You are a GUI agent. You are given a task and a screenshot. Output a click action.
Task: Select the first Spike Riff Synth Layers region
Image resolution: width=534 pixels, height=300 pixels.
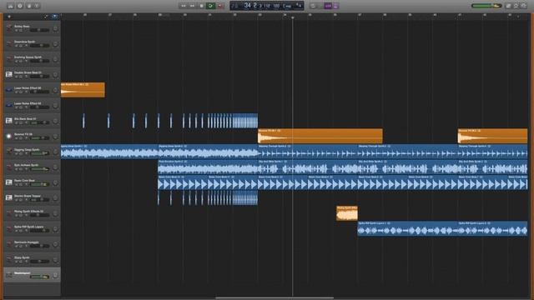coord(408,228)
